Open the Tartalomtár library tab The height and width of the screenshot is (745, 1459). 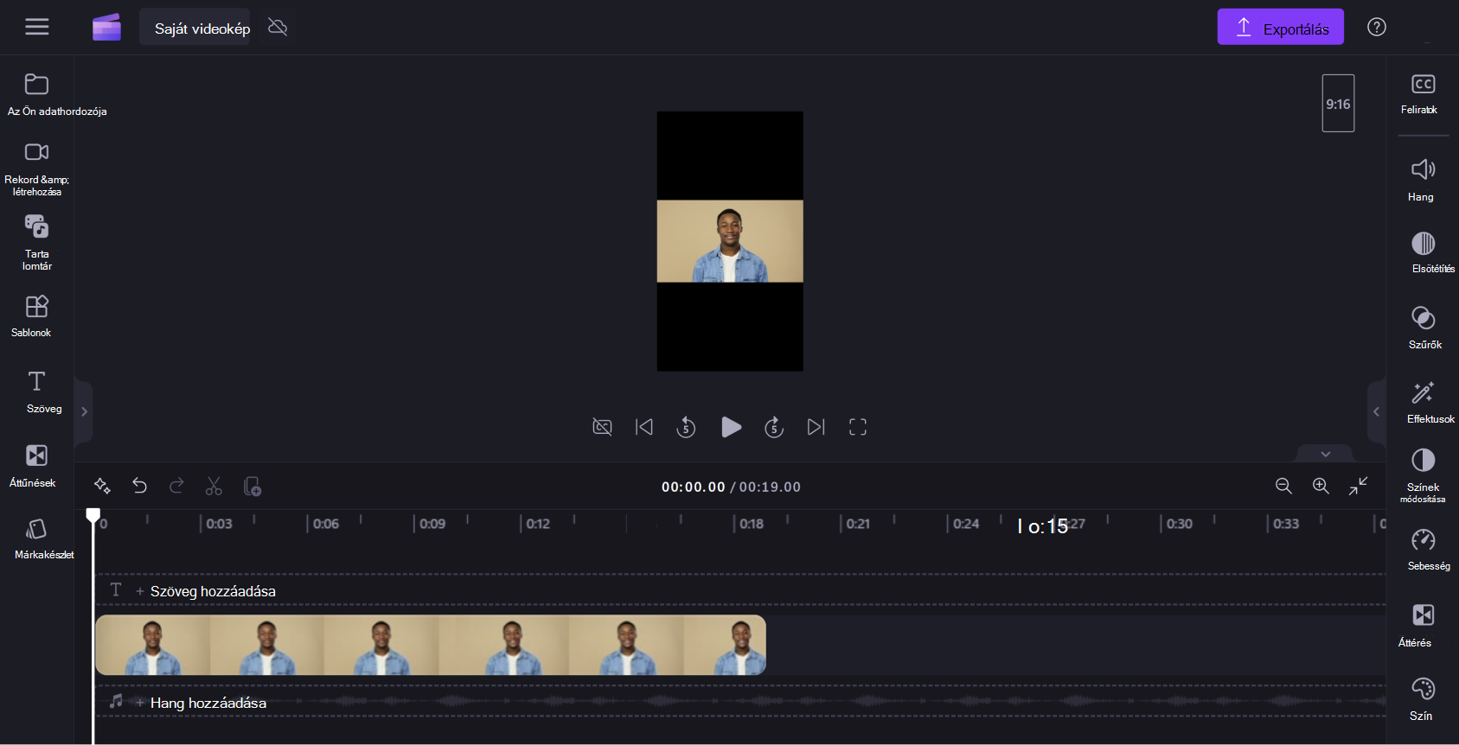(x=37, y=244)
